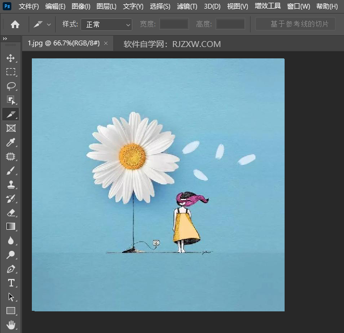Activate the Eyedropper tool
Screen dimensions: 344x333
(11, 143)
